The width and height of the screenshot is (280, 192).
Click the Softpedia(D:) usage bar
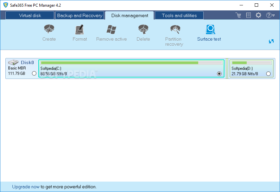251,63
